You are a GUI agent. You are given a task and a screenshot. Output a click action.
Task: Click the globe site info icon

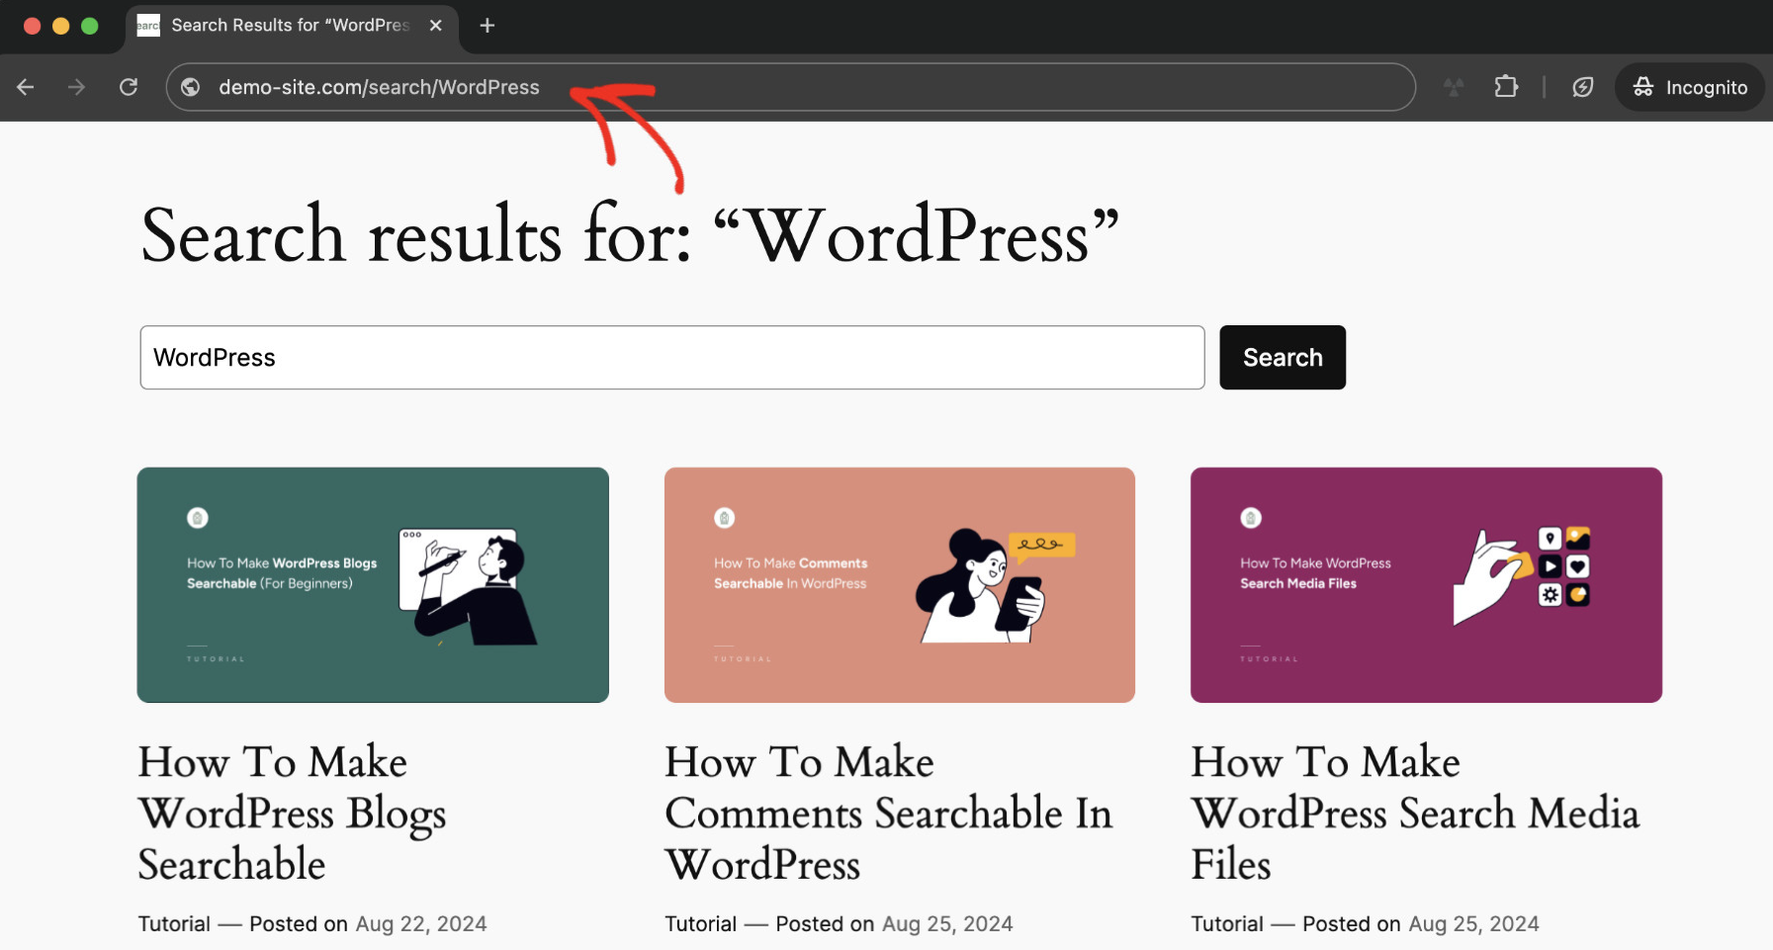(x=191, y=87)
